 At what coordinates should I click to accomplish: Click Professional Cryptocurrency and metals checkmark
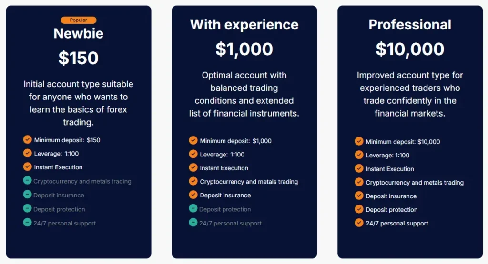coord(359,182)
